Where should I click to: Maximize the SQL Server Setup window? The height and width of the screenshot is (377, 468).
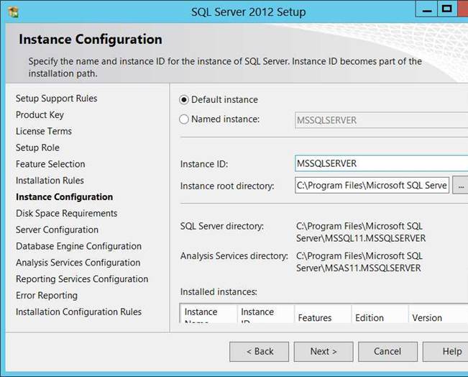(447, 9)
